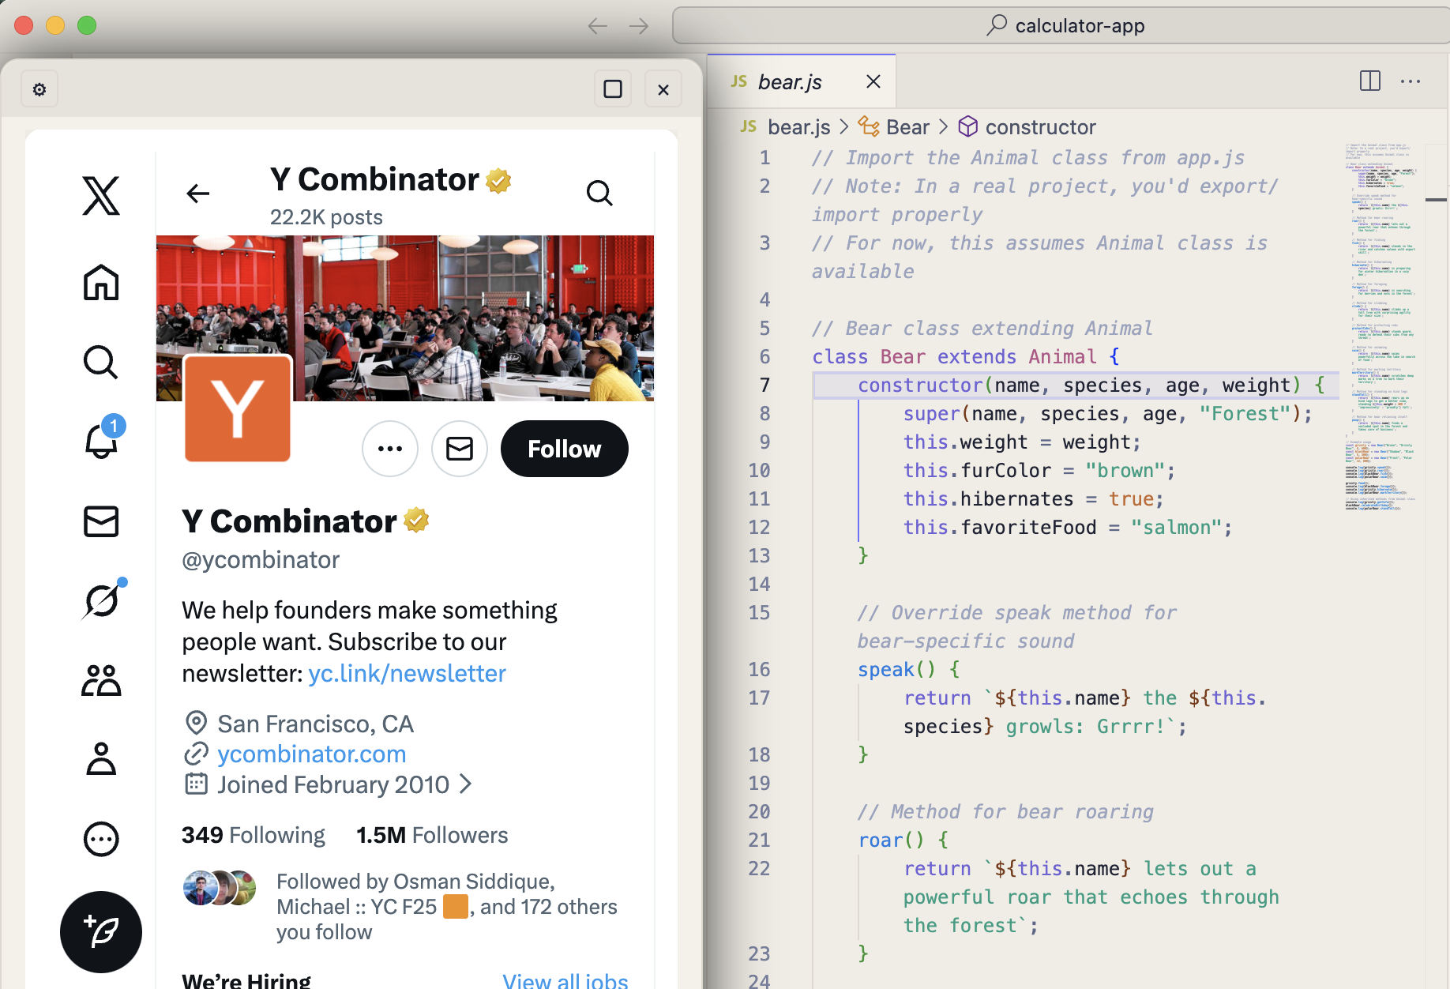
Task: Open More circle icon in sidebar
Action: tap(101, 839)
